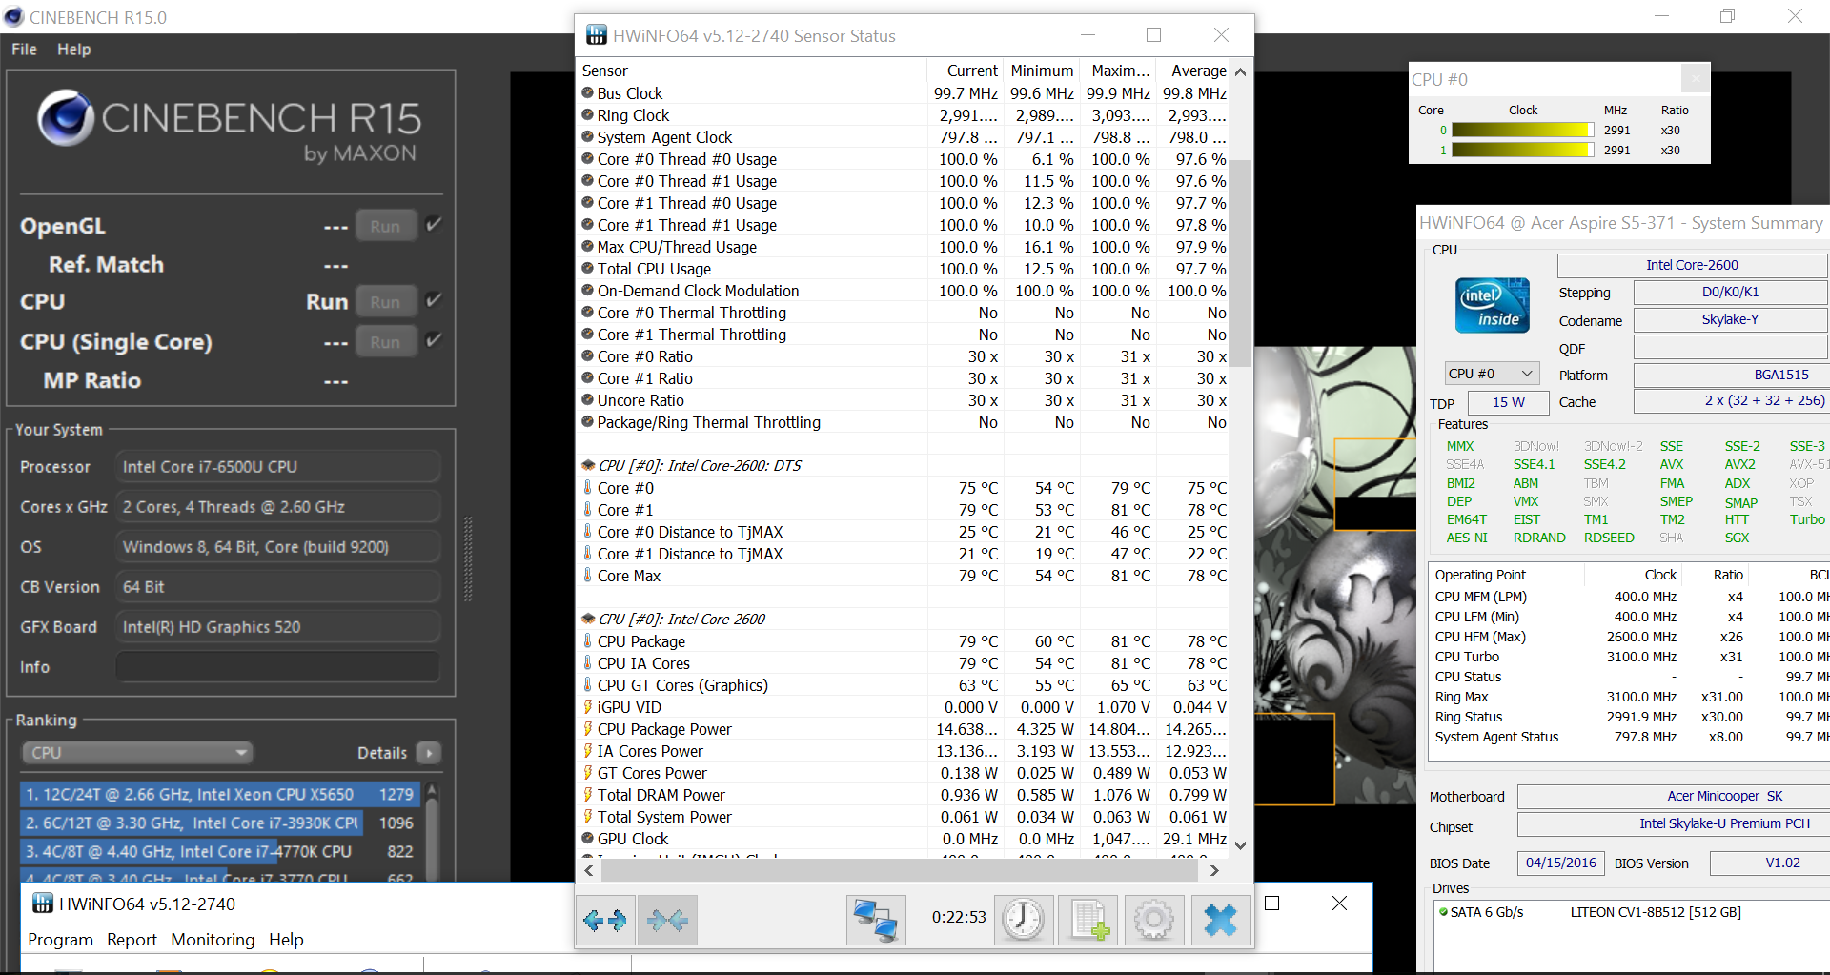The image size is (1830, 975).
Task: Click the thermometer icon for CPU GT Cores
Action: coord(588,684)
